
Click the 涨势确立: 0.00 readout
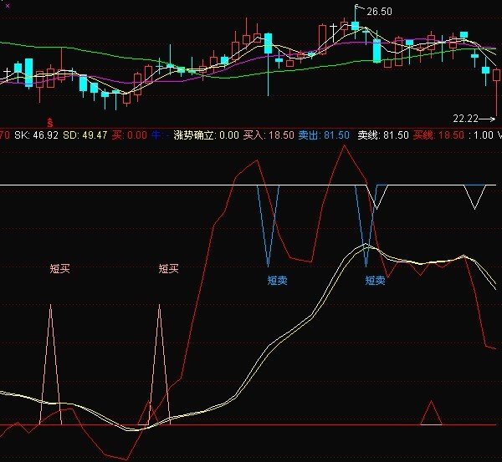[206, 135]
